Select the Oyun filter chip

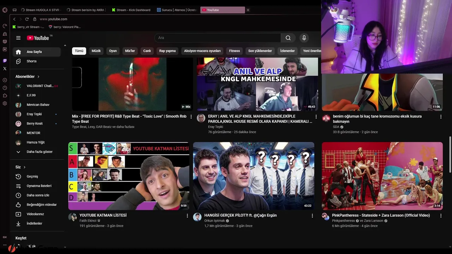[x=113, y=51]
